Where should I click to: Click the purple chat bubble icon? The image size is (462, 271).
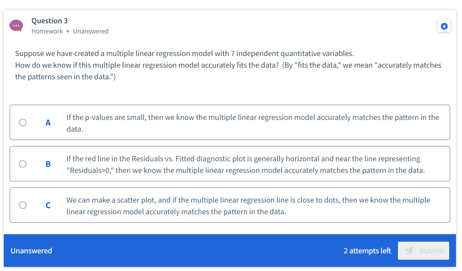[16, 26]
